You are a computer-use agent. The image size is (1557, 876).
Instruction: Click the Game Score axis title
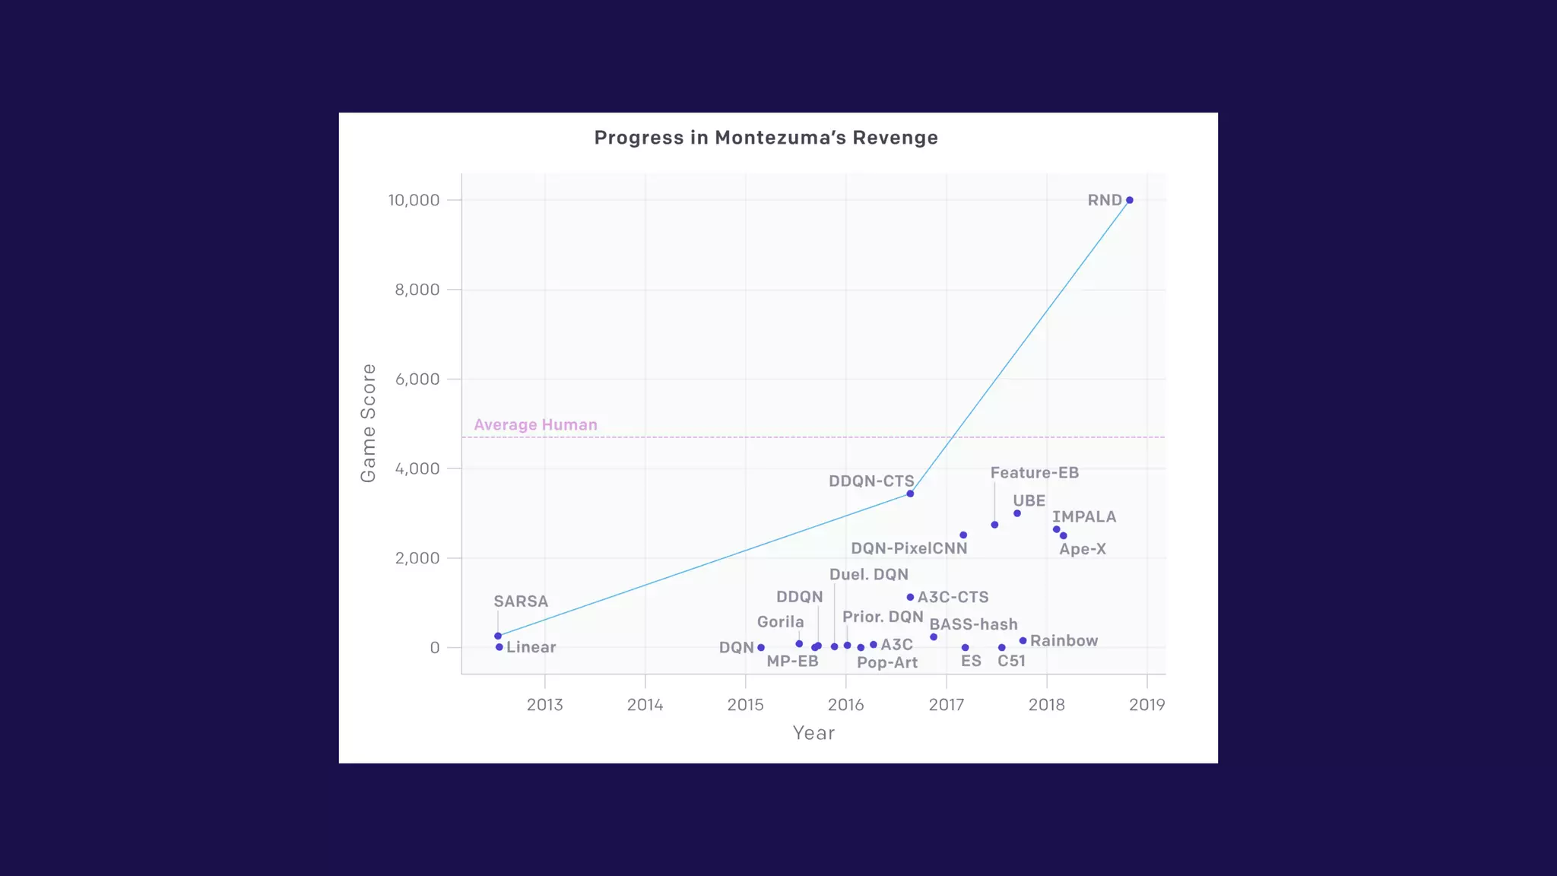pyautogui.click(x=368, y=423)
